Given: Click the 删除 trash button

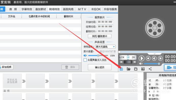Looking at the screenshot, I should (x=70, y=67).
